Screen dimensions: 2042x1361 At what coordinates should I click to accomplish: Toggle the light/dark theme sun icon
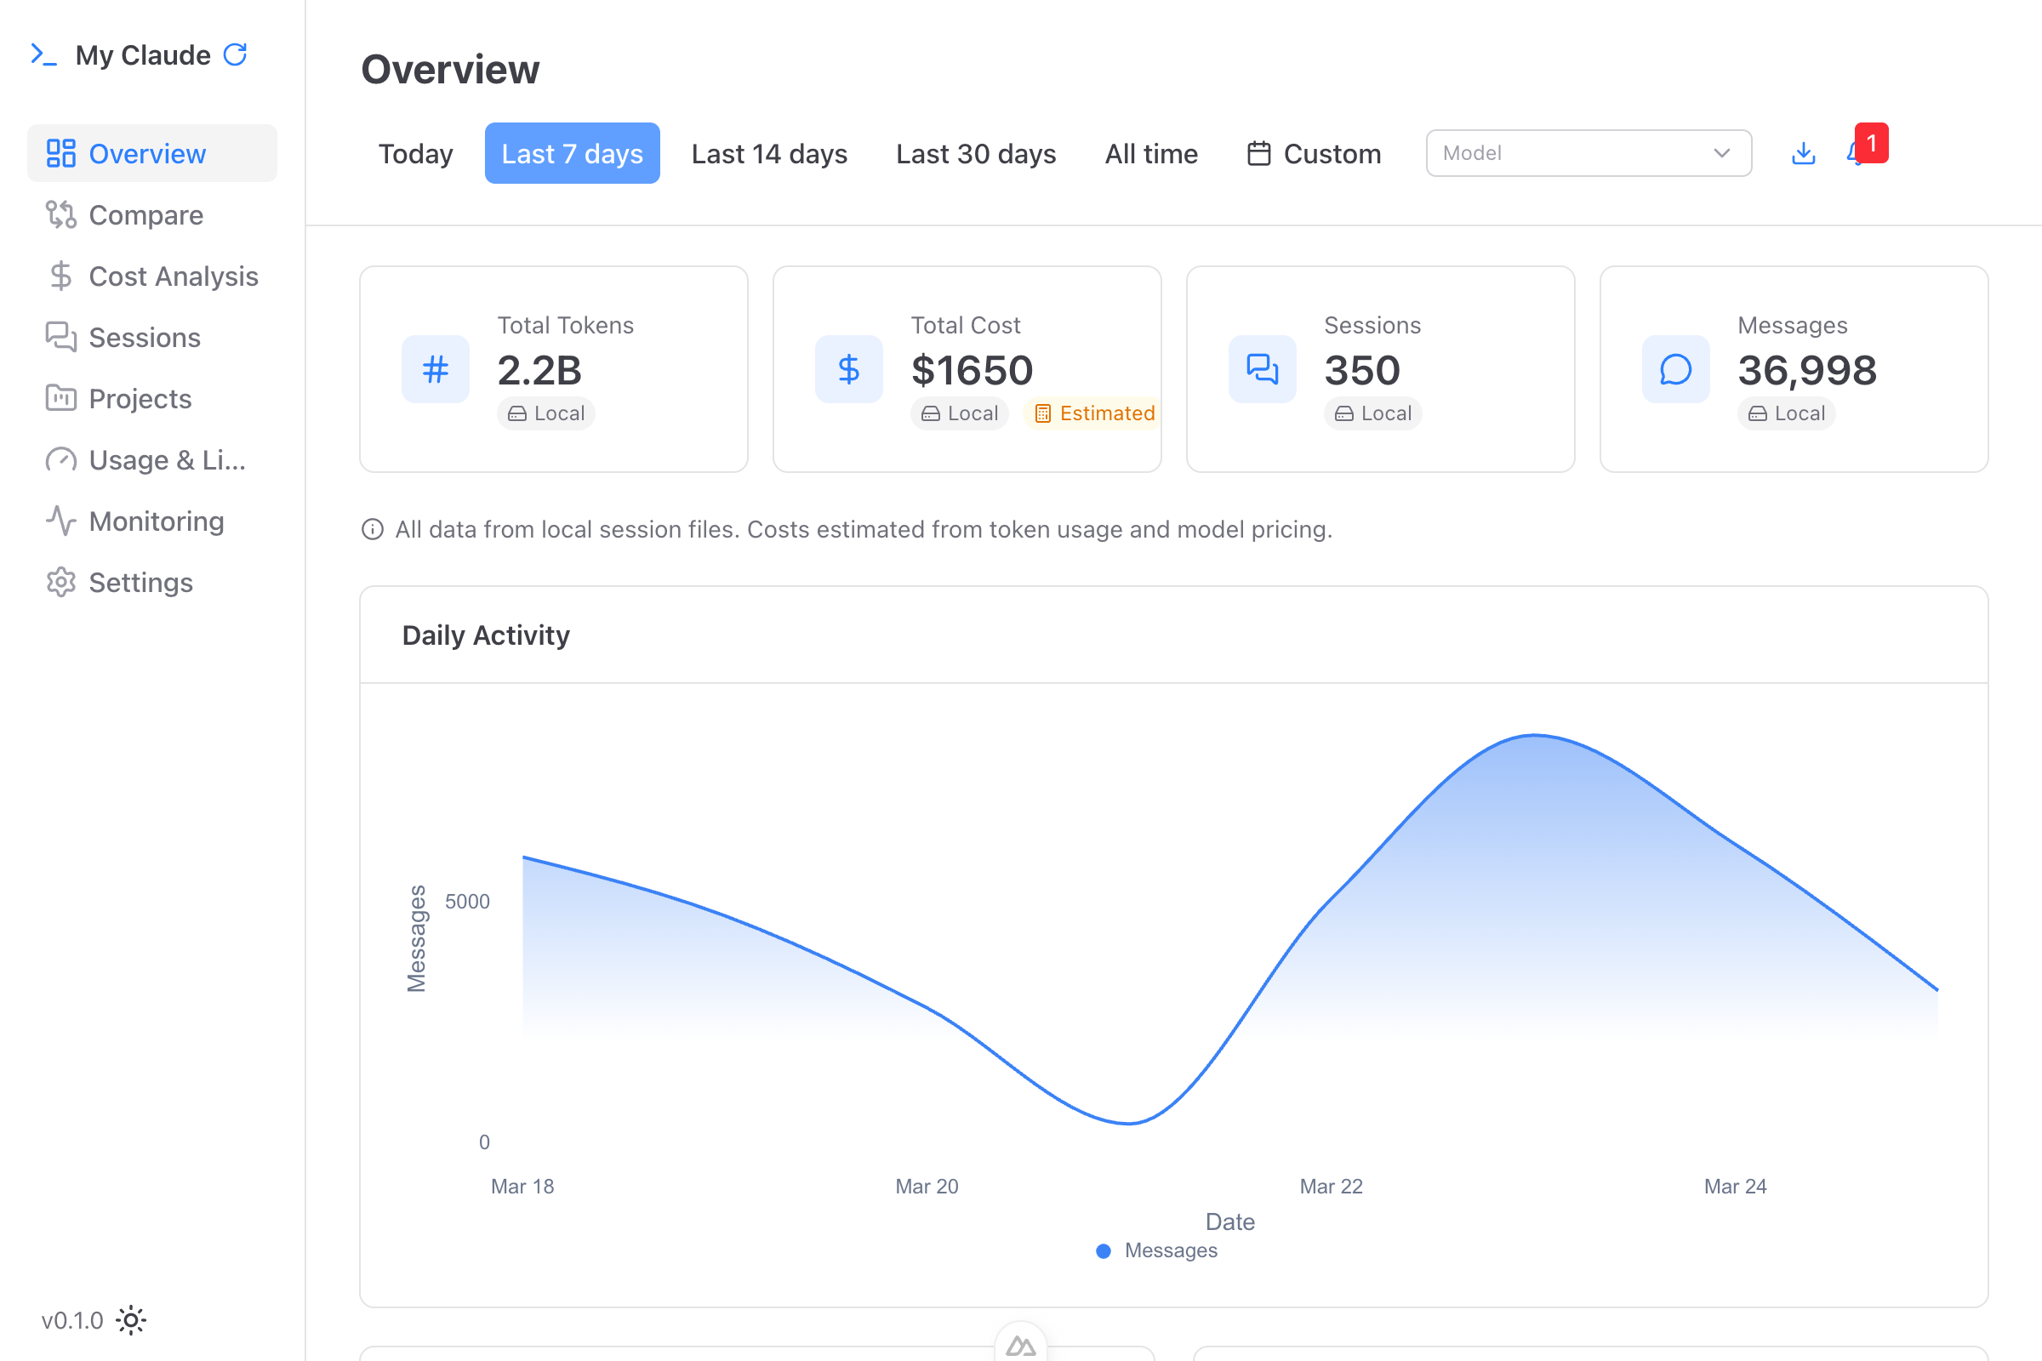click(131, 1320)
